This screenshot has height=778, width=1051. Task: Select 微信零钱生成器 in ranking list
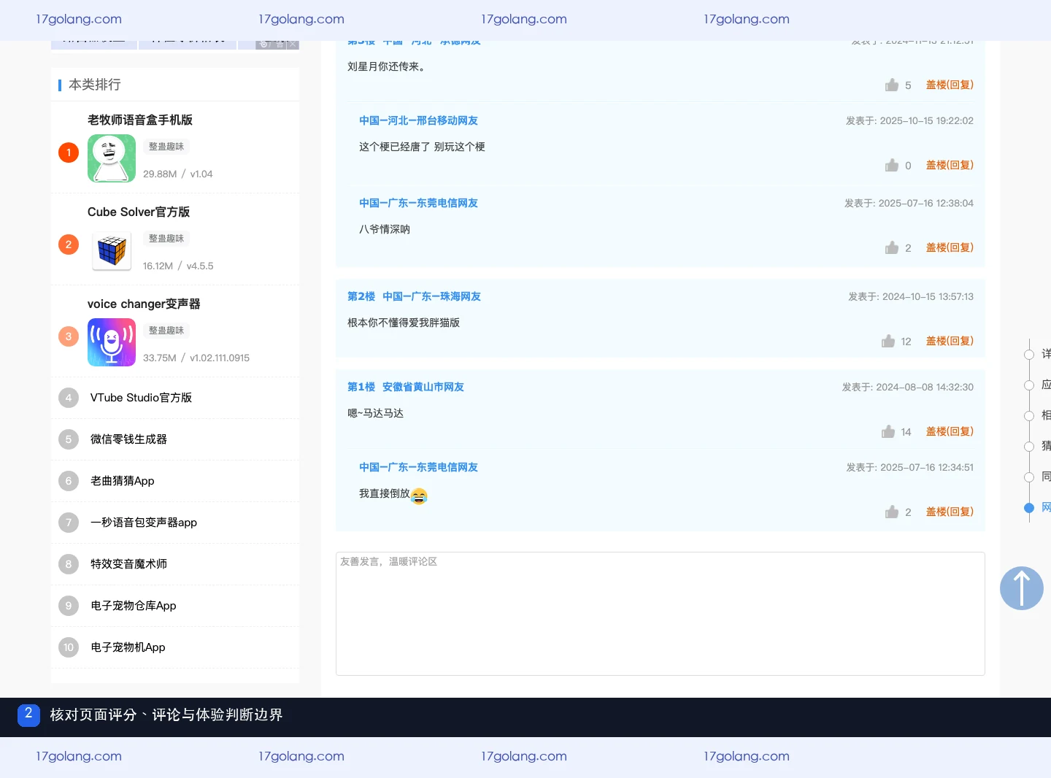pyautogui.click(x=128, y=439)
